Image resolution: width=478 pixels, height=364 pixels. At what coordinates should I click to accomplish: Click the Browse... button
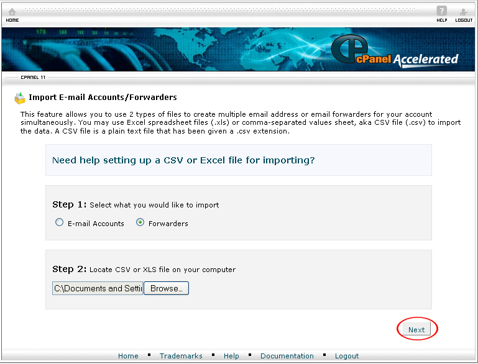[166, 288]
